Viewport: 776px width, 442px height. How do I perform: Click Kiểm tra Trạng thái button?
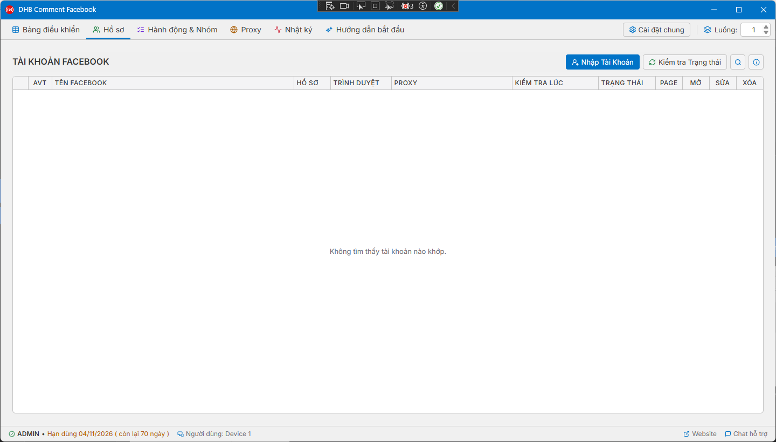click(685, 62)
